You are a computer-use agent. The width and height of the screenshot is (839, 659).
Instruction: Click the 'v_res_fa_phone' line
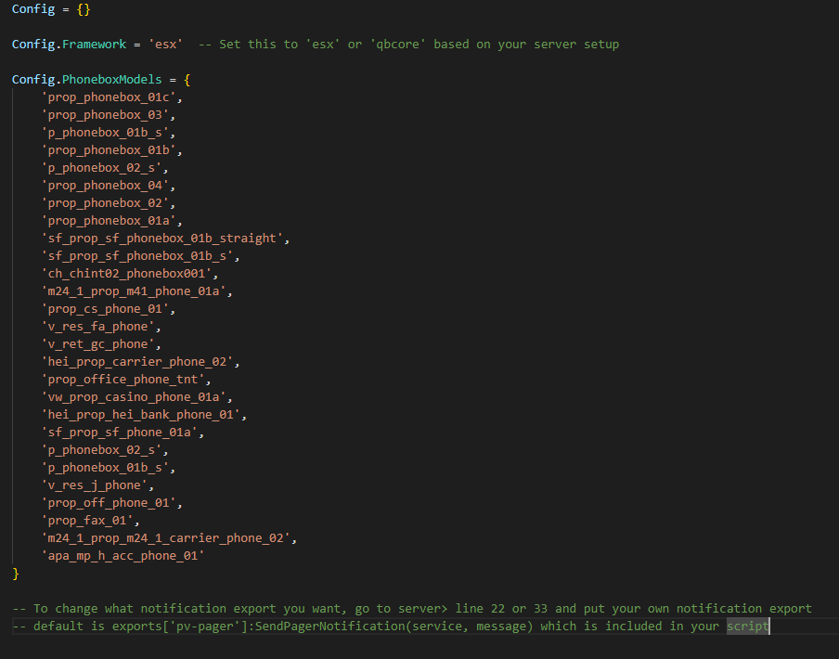98,327
